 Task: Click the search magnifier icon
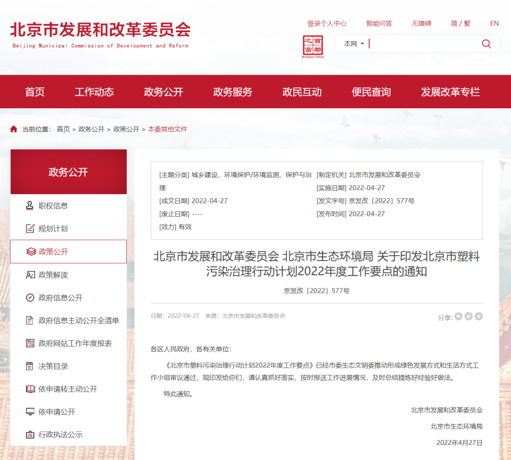(x=486, y=44)
